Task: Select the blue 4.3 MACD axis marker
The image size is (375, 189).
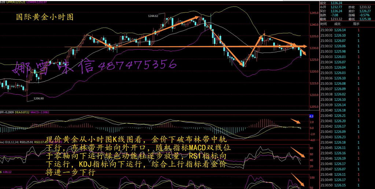Action: coord(311,116)
